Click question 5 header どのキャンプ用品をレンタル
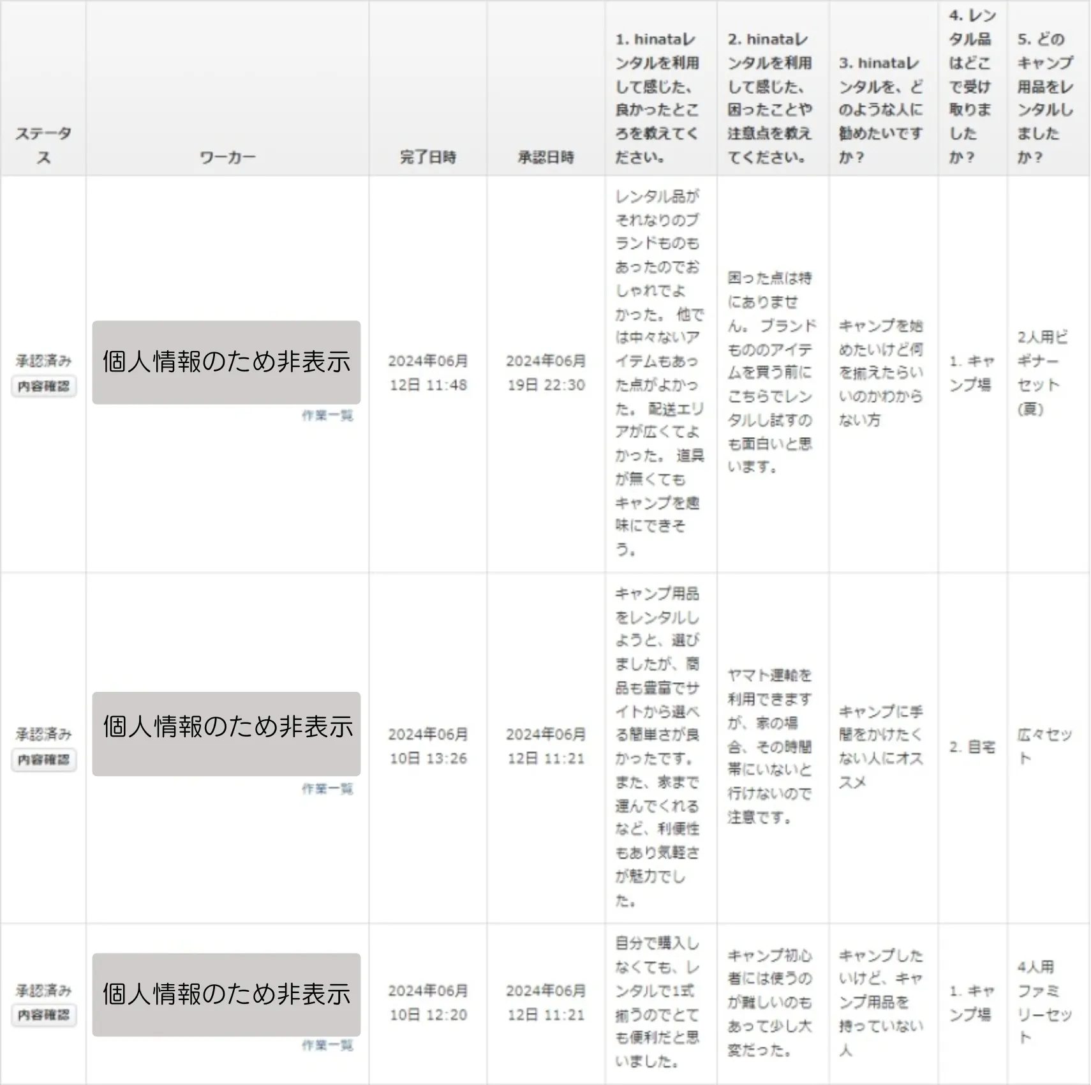 (1045, 98)
